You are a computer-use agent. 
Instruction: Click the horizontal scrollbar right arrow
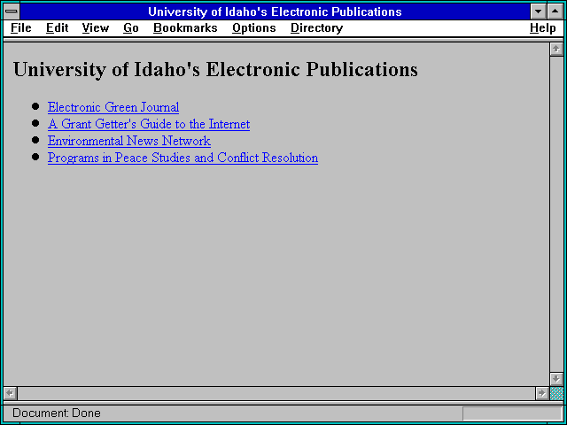coord(542,393)
